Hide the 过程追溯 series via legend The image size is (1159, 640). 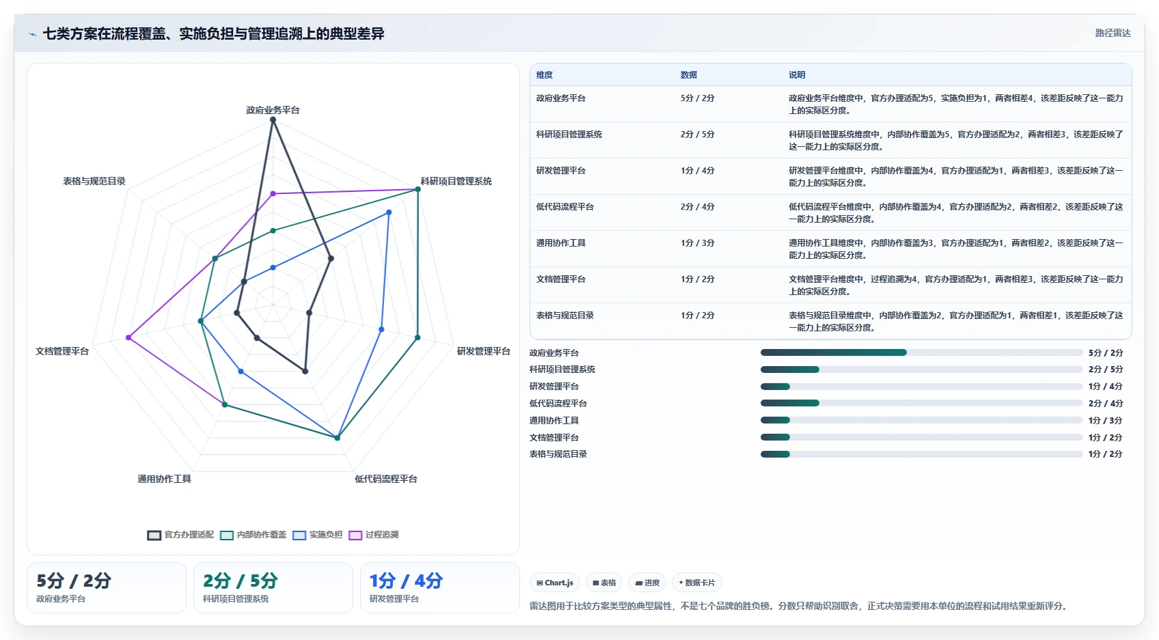373,535
